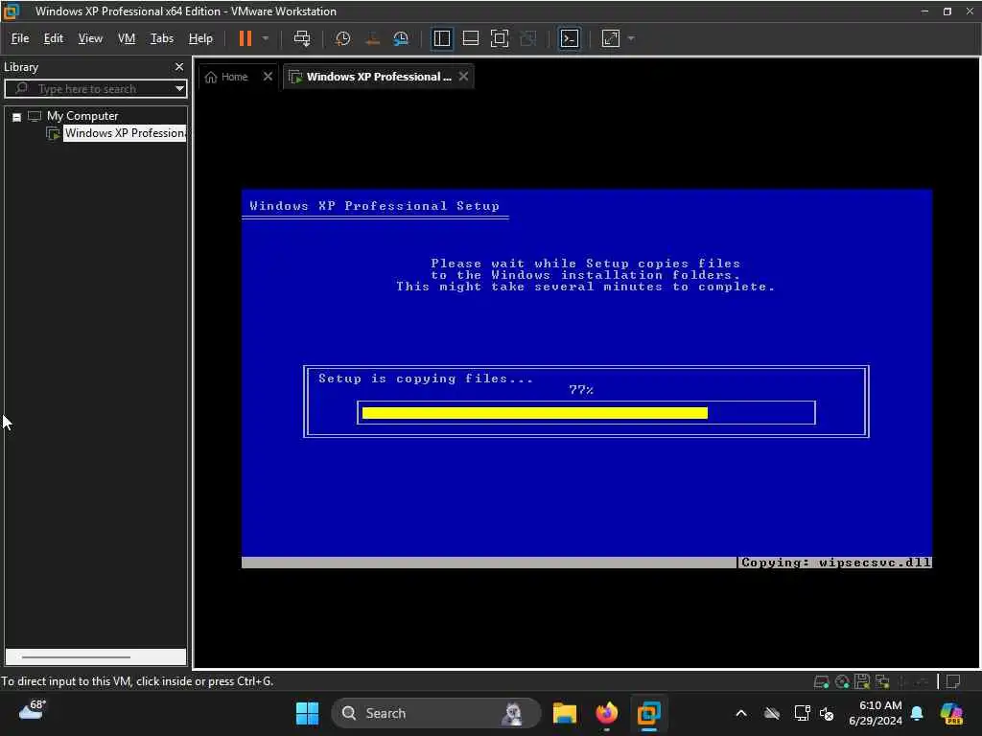Click the CD/DVD drive status icon

coord(842,682)
